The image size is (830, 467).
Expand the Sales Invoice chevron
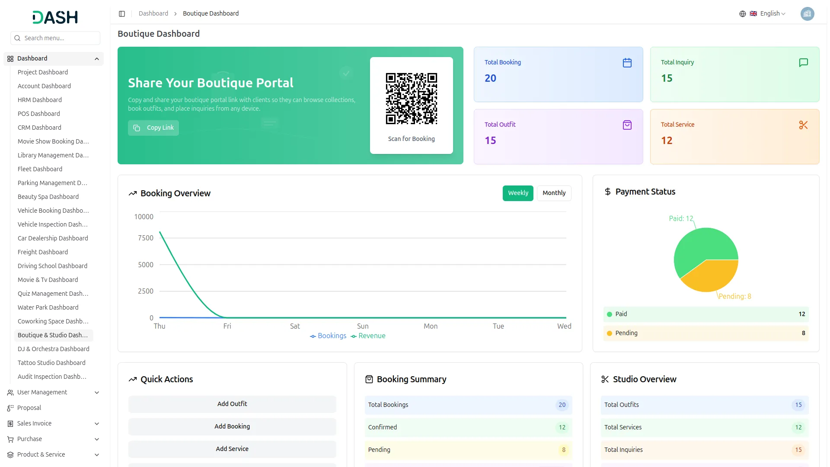[97, 424]
